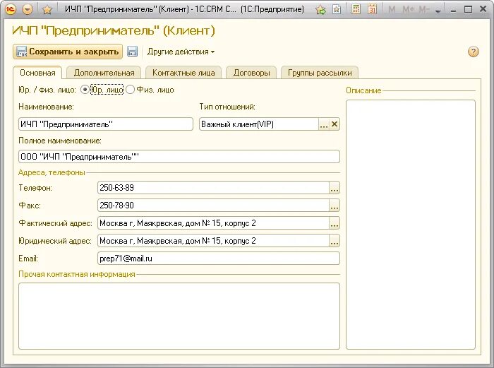Image resolution: width=494 pixels, height=368 pixels.
Task: Clear the Тип отношений value with X
Action: [x=335, y=124]
